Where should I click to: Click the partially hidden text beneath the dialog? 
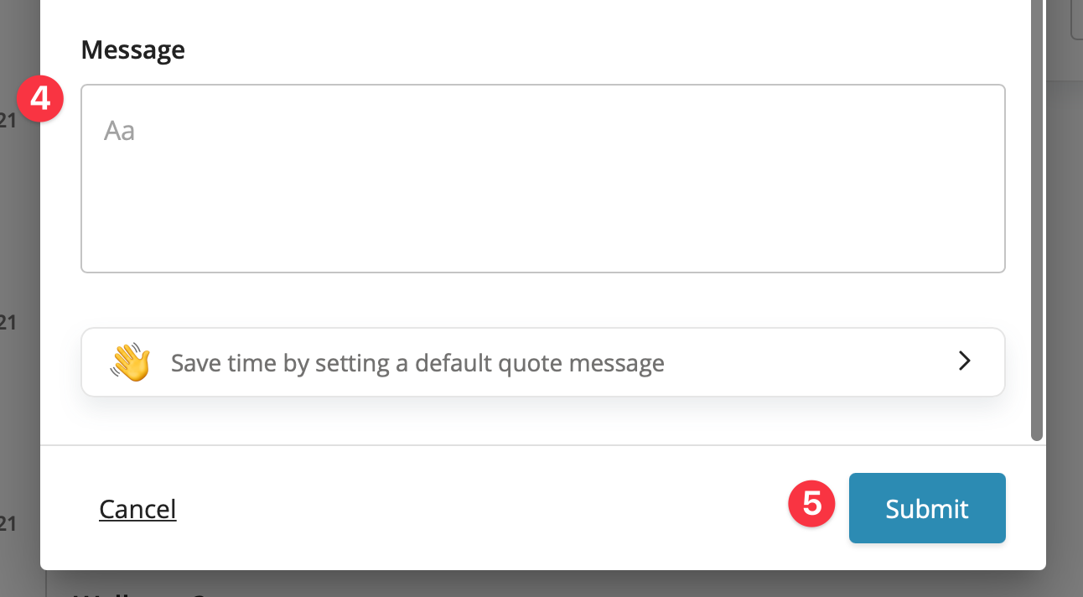click(x=151, y=592)
